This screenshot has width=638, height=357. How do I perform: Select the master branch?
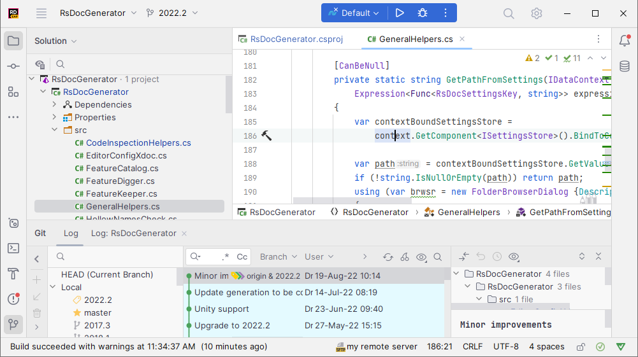(98, 312)
